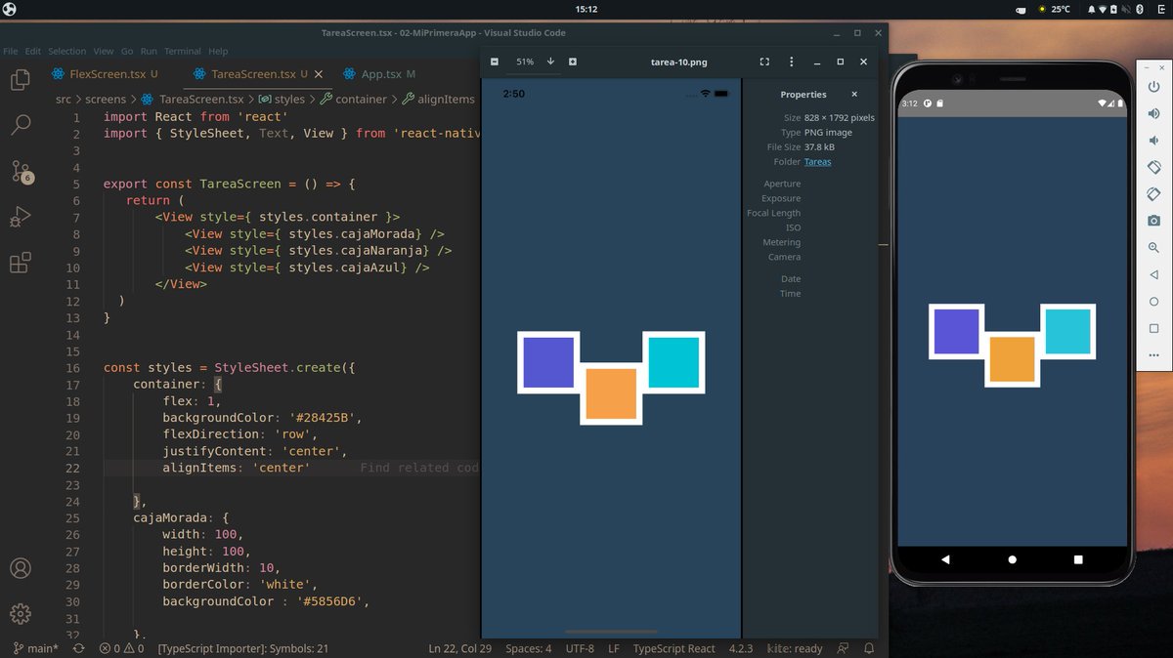Expand emulator extended controls (three dots)
Image resolution: width=1173 pixels, height=658 pixels.
coord(1154,356)
